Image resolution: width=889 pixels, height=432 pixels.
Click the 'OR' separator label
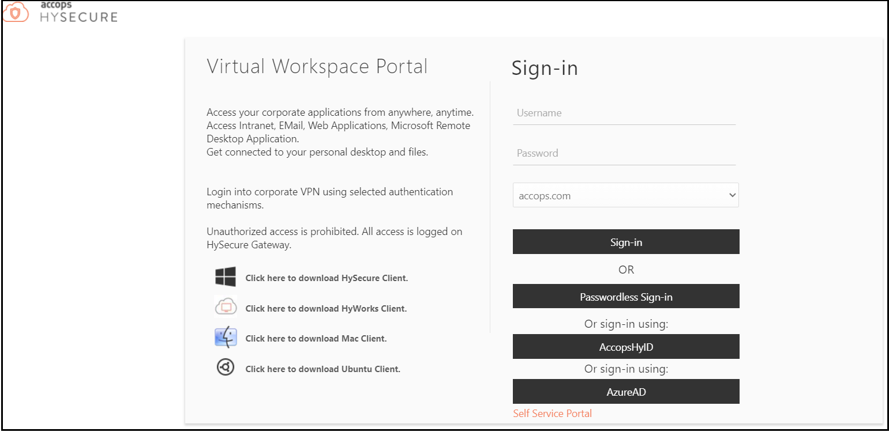(x=626, y=270)
